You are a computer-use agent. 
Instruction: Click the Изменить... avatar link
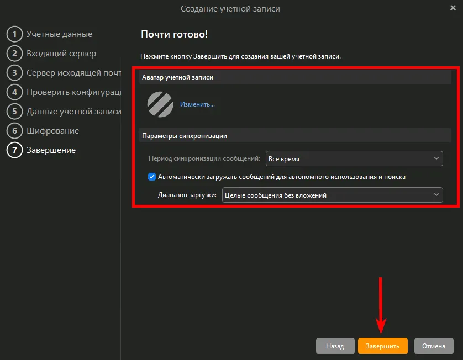pos(197,104)
